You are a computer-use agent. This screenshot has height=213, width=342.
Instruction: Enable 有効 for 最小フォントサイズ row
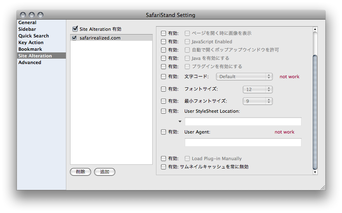tap(163, 101)
